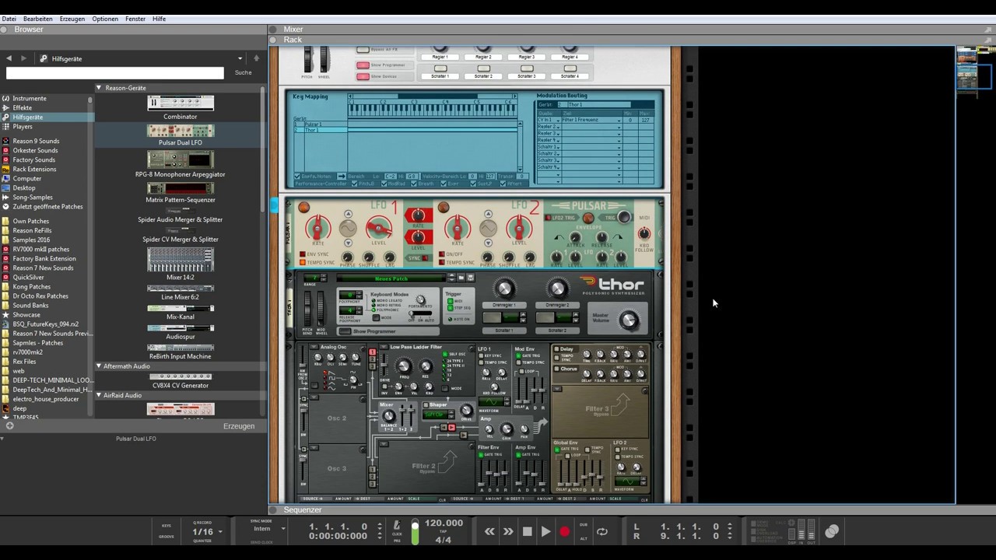Open Rack Extensions location
This screenshot has width=996, height=560.
(x=34, y=169)
